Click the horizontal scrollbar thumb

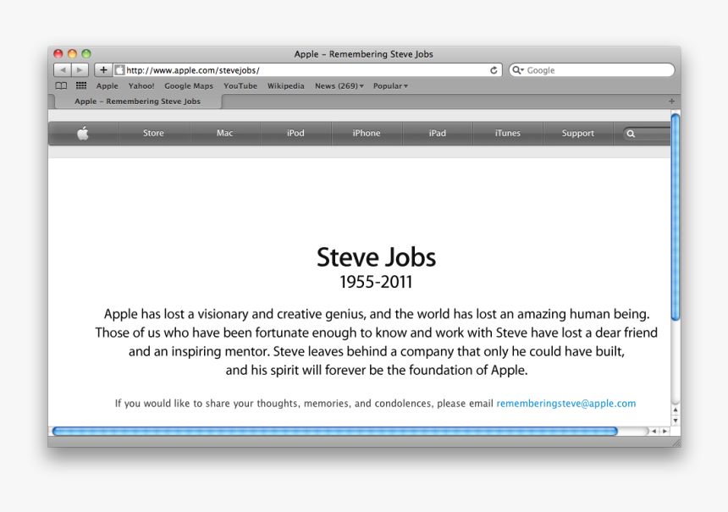tap(334, 432)
